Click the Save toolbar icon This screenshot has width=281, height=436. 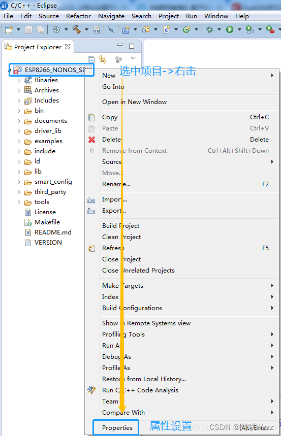coord(28,29)
